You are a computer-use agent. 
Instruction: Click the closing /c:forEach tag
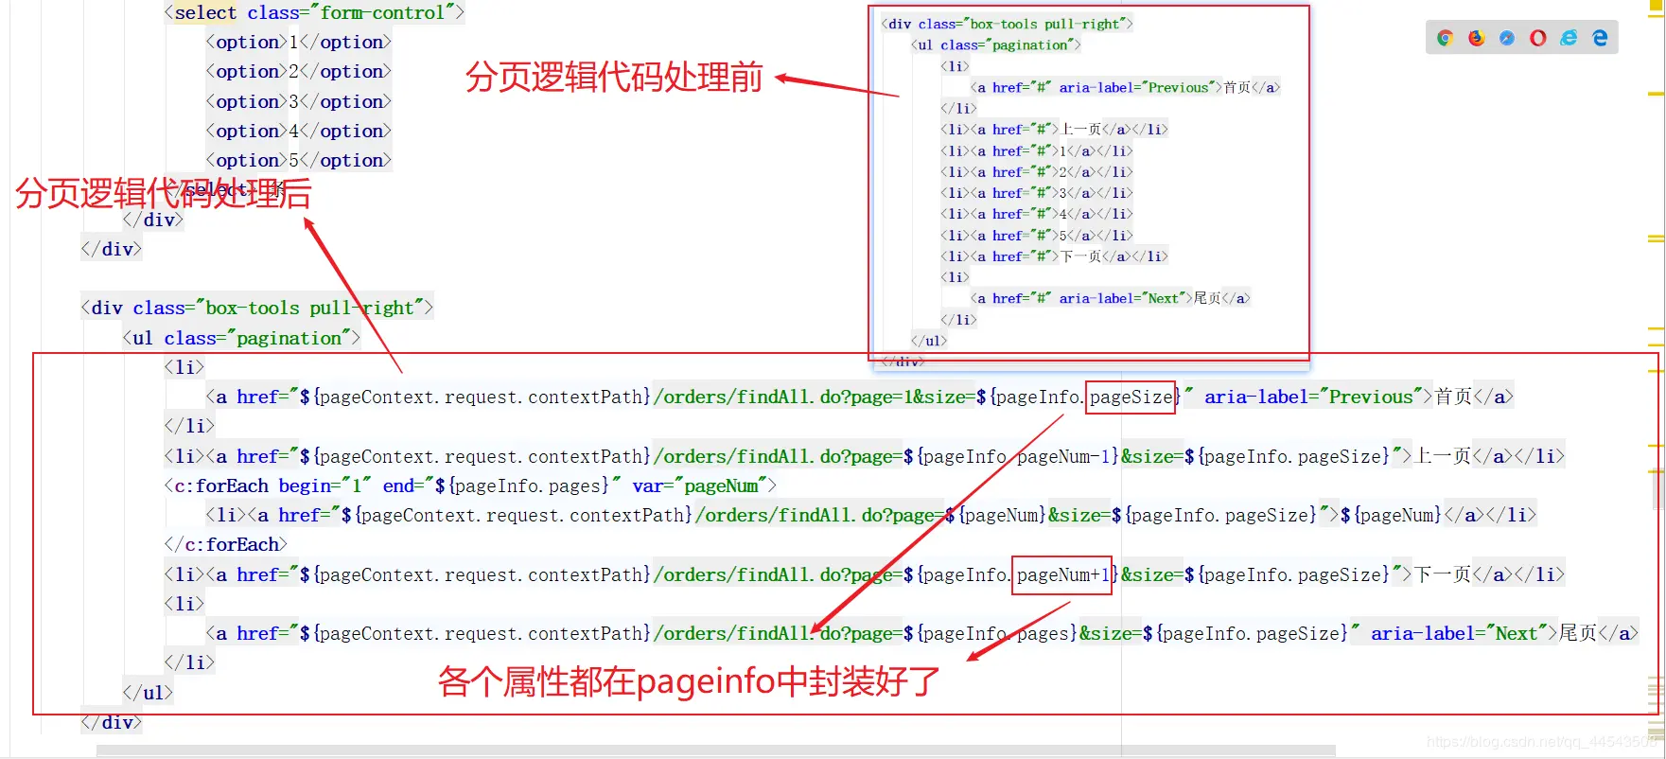225,544
